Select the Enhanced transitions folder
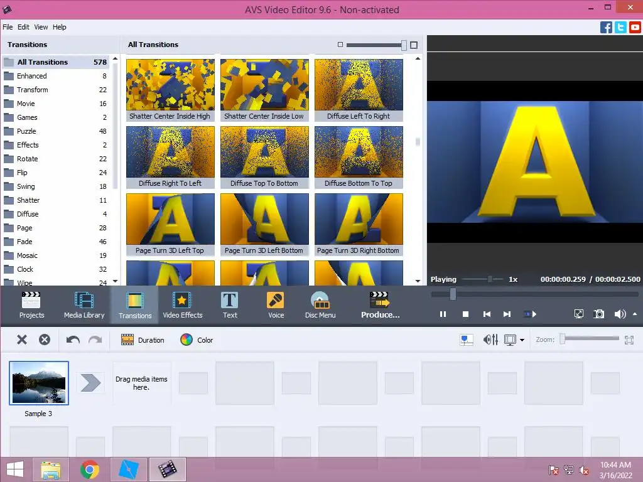Screen dimensions: 643x482 click(x=55, y=76)
